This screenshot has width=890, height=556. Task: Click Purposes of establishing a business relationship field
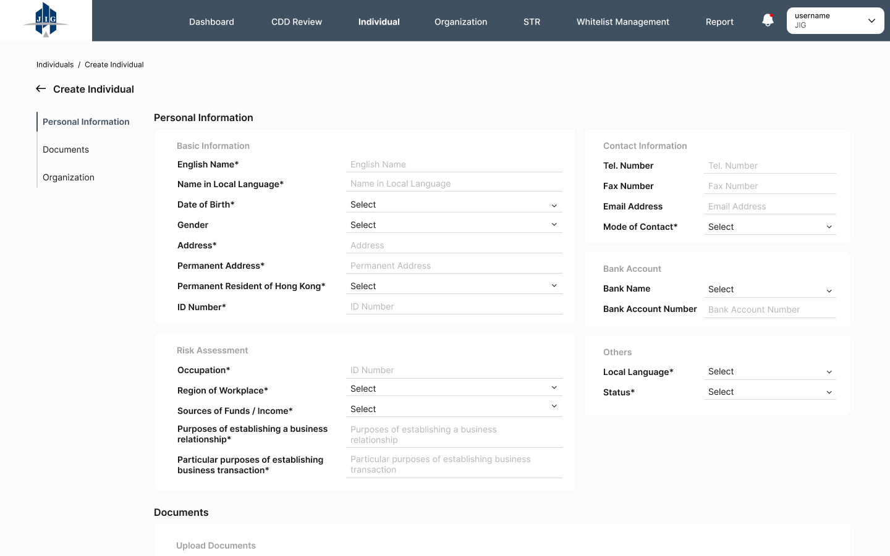[x=454, y=435]
